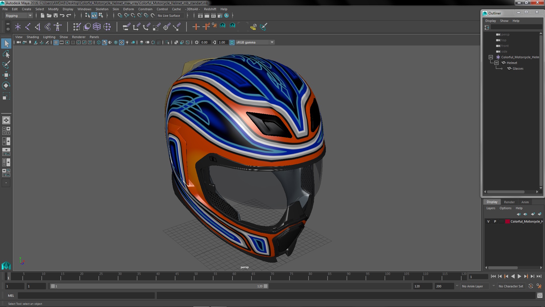
Task: Click the Display tab in bottom panel
Action: pyautogui.click(x=492, y=202)
